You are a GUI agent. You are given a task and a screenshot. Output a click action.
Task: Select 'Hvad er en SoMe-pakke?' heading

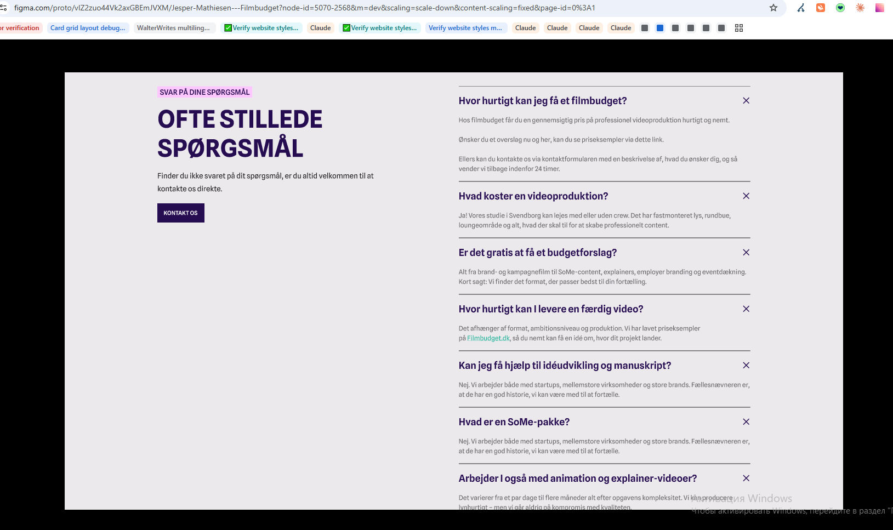[x=514, y=422]
